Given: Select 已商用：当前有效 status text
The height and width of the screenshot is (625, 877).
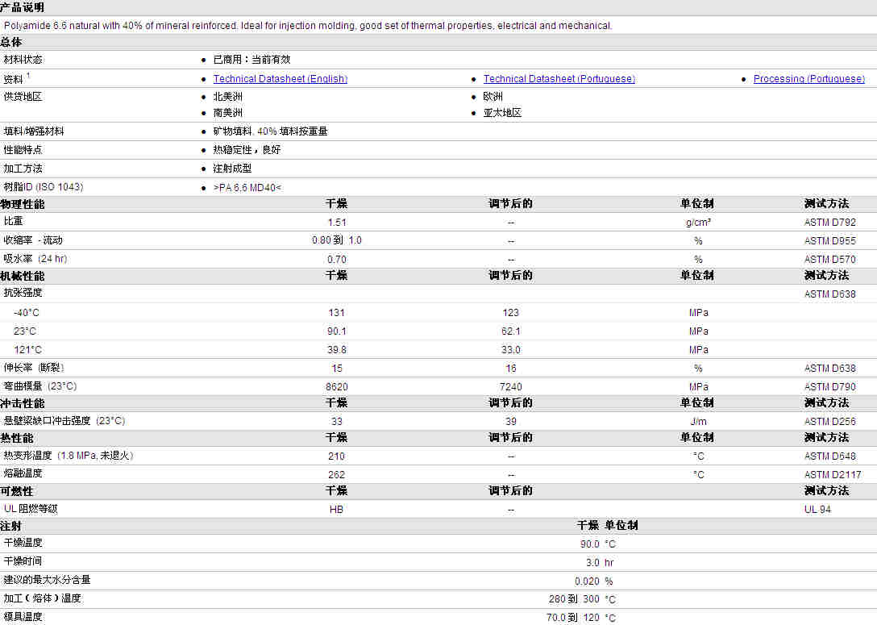Looking at the screenshot, I should tap(251, 60).
